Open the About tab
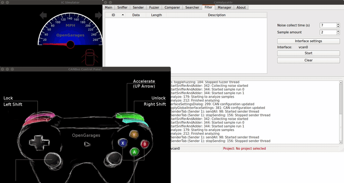The width and height of the screenshot is (344, 183). [x=241, y=7]
